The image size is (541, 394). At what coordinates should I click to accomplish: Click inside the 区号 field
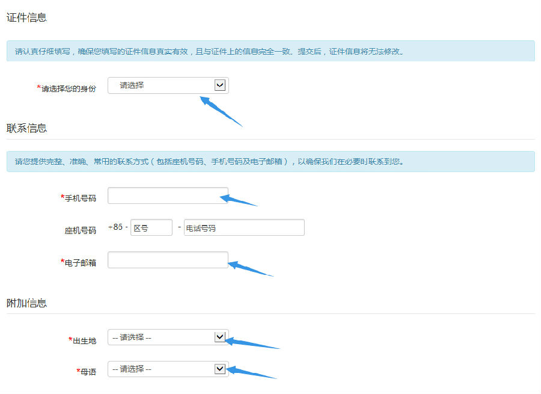151,227
